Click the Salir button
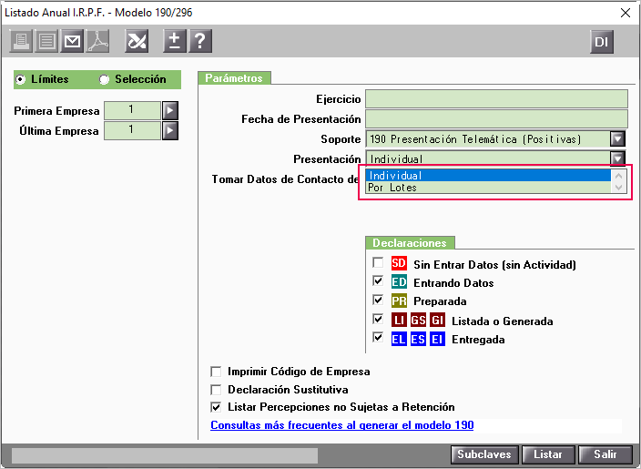The height and width of the screenshot is (469, 641). [x=605, y=454]
